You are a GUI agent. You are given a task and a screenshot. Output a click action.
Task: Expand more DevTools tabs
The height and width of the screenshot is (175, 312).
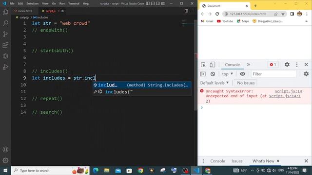coord(248,65)
